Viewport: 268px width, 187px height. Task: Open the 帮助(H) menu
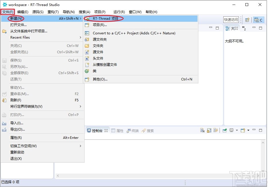pos(151,12)
